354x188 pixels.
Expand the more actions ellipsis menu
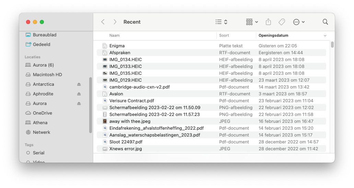pos(299,22)
